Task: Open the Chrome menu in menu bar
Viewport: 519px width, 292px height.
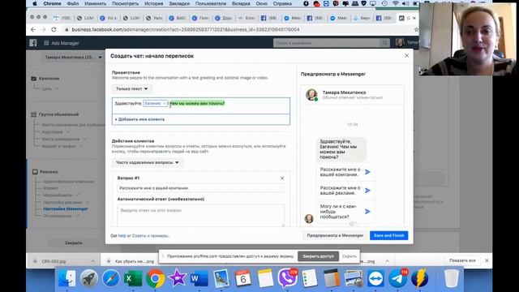Action: (x=52, y=3)
